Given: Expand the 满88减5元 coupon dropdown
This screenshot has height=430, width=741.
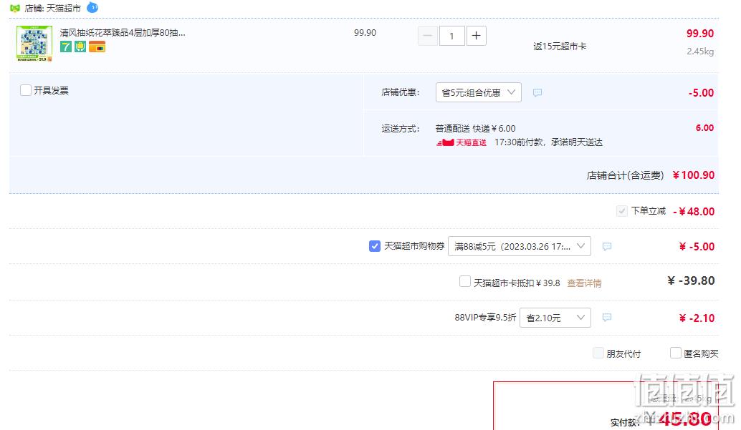Looking at the screenshot, I should pyautogui.click(x=520, y=246).
